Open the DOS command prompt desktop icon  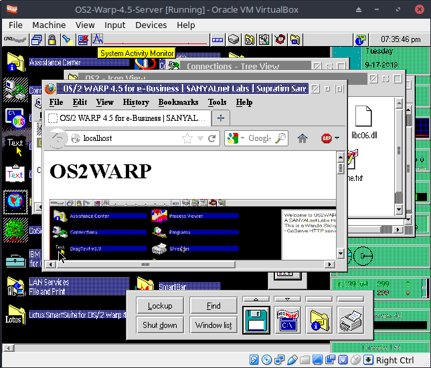click(15, 118)
